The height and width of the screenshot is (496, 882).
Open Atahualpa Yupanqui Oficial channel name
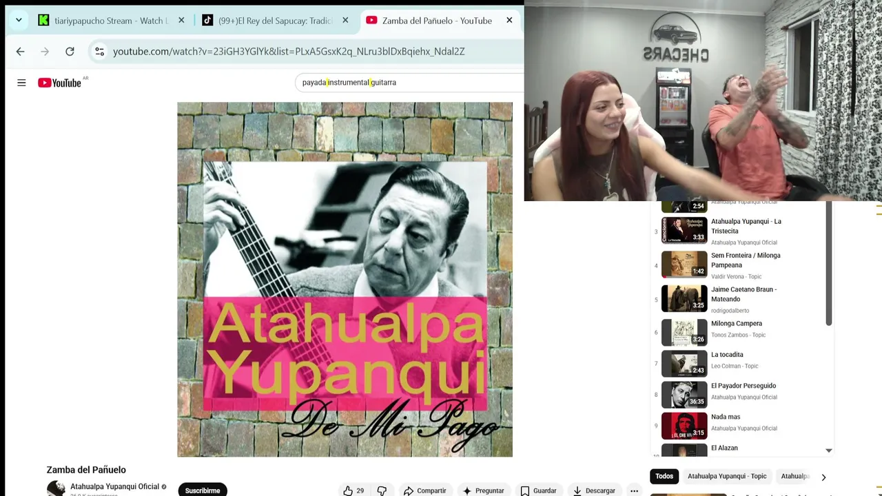(x=114, y=486)
